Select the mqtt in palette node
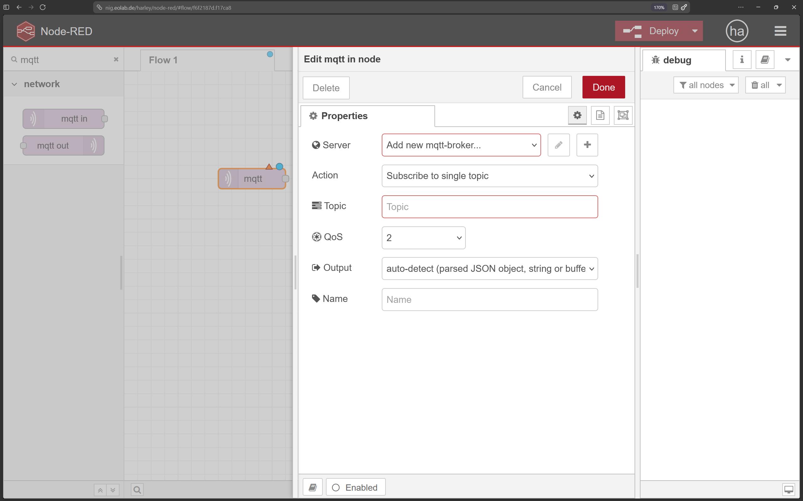The height and width of the screenshot is (501, 803). tap(64, 119)
